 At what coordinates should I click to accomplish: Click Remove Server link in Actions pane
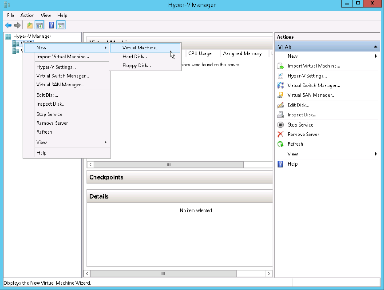[x=303, y=134]
